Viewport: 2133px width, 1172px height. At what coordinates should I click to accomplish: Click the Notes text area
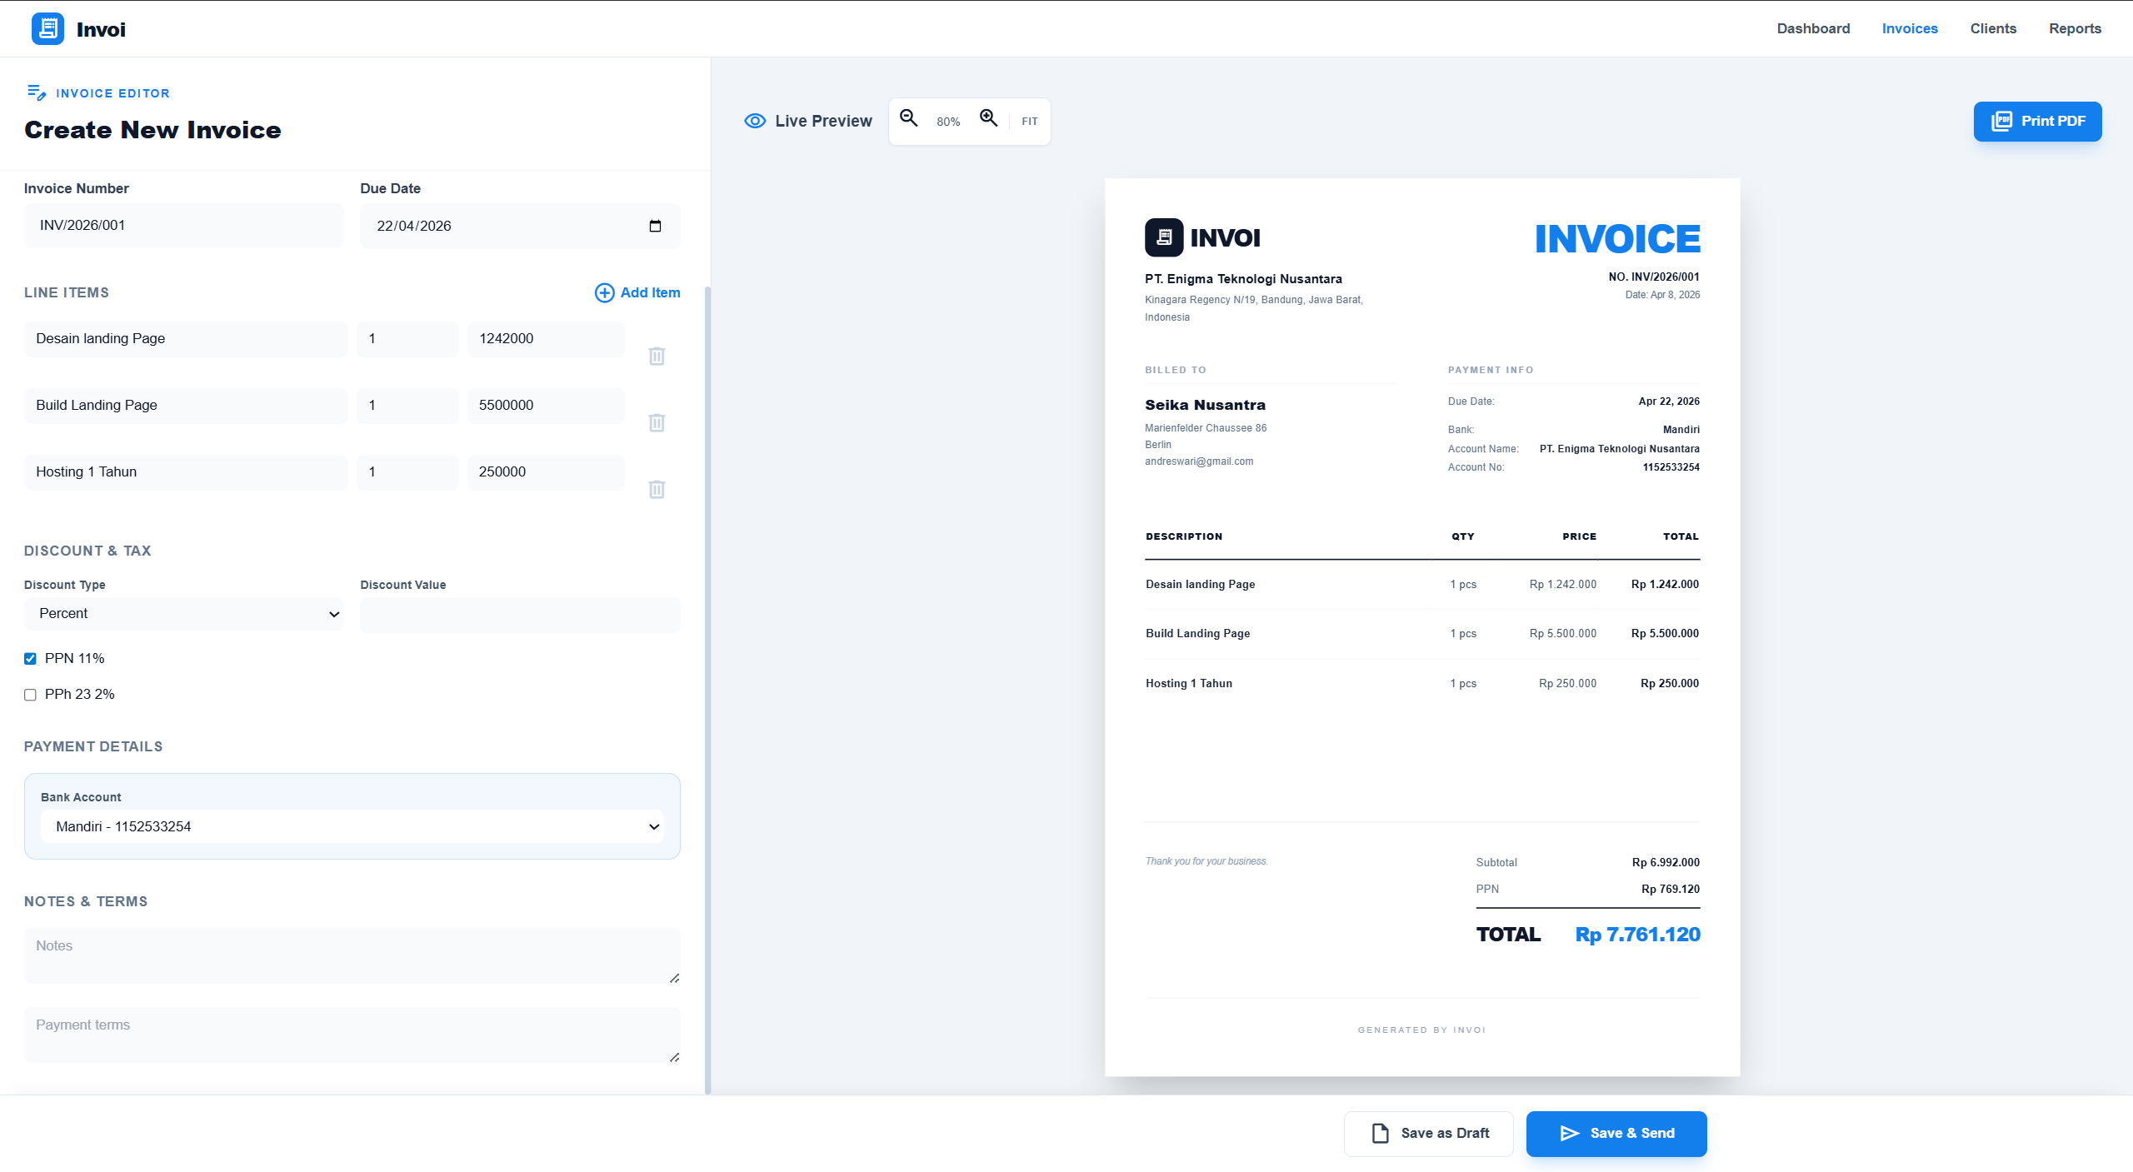[352, 955]
